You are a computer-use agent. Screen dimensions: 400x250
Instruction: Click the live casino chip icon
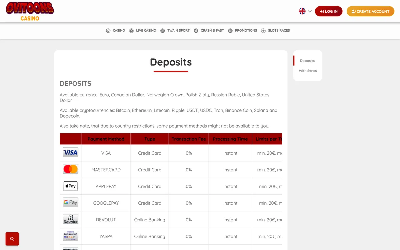[131, 31]
